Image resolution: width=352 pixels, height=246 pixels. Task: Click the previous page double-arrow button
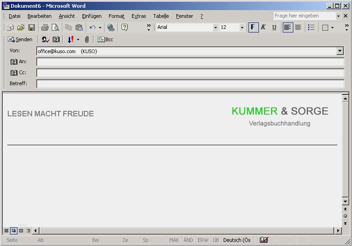[345, 209]
